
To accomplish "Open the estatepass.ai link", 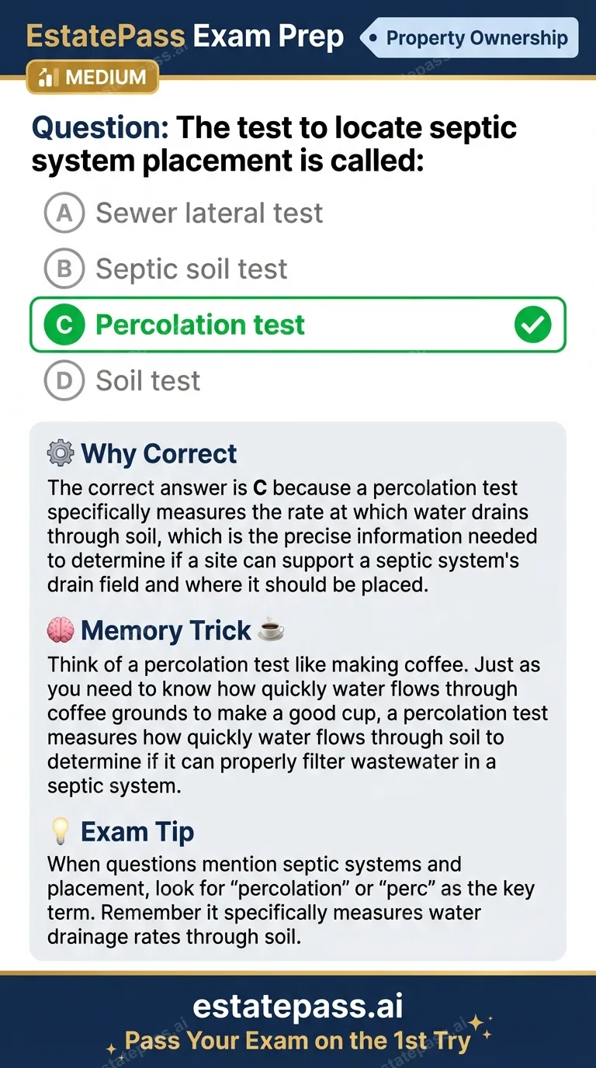I will pyautogui.click(x=298, y=1006).
